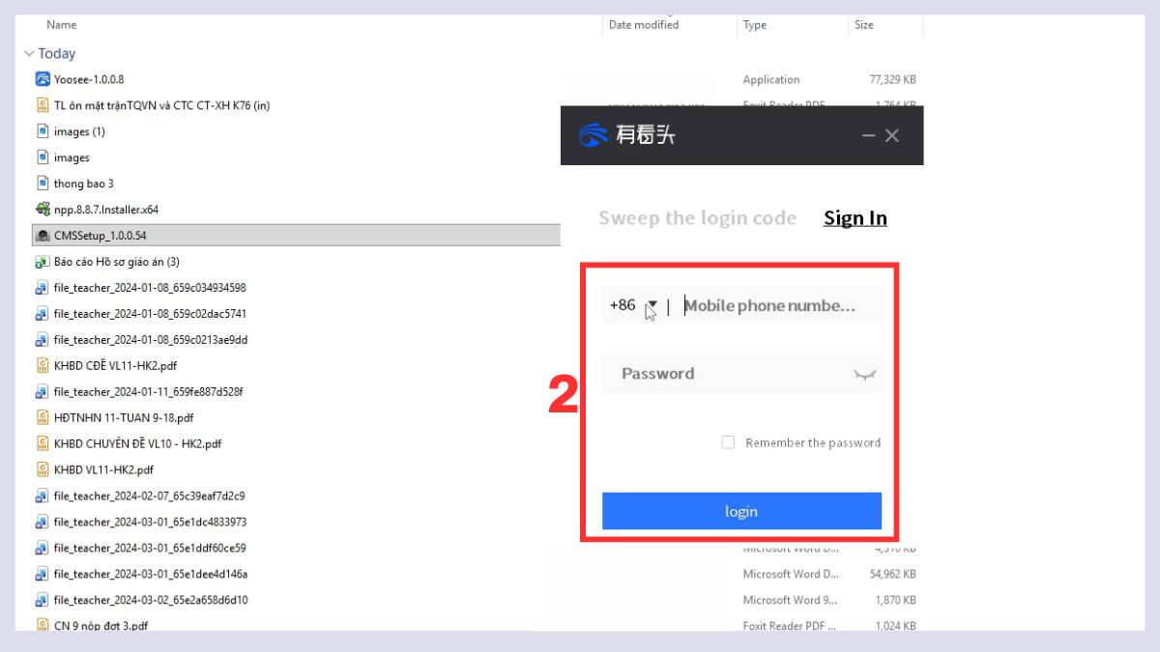Select the thong bao 3 file icon
1160x652 pixels.
(43, 183)
